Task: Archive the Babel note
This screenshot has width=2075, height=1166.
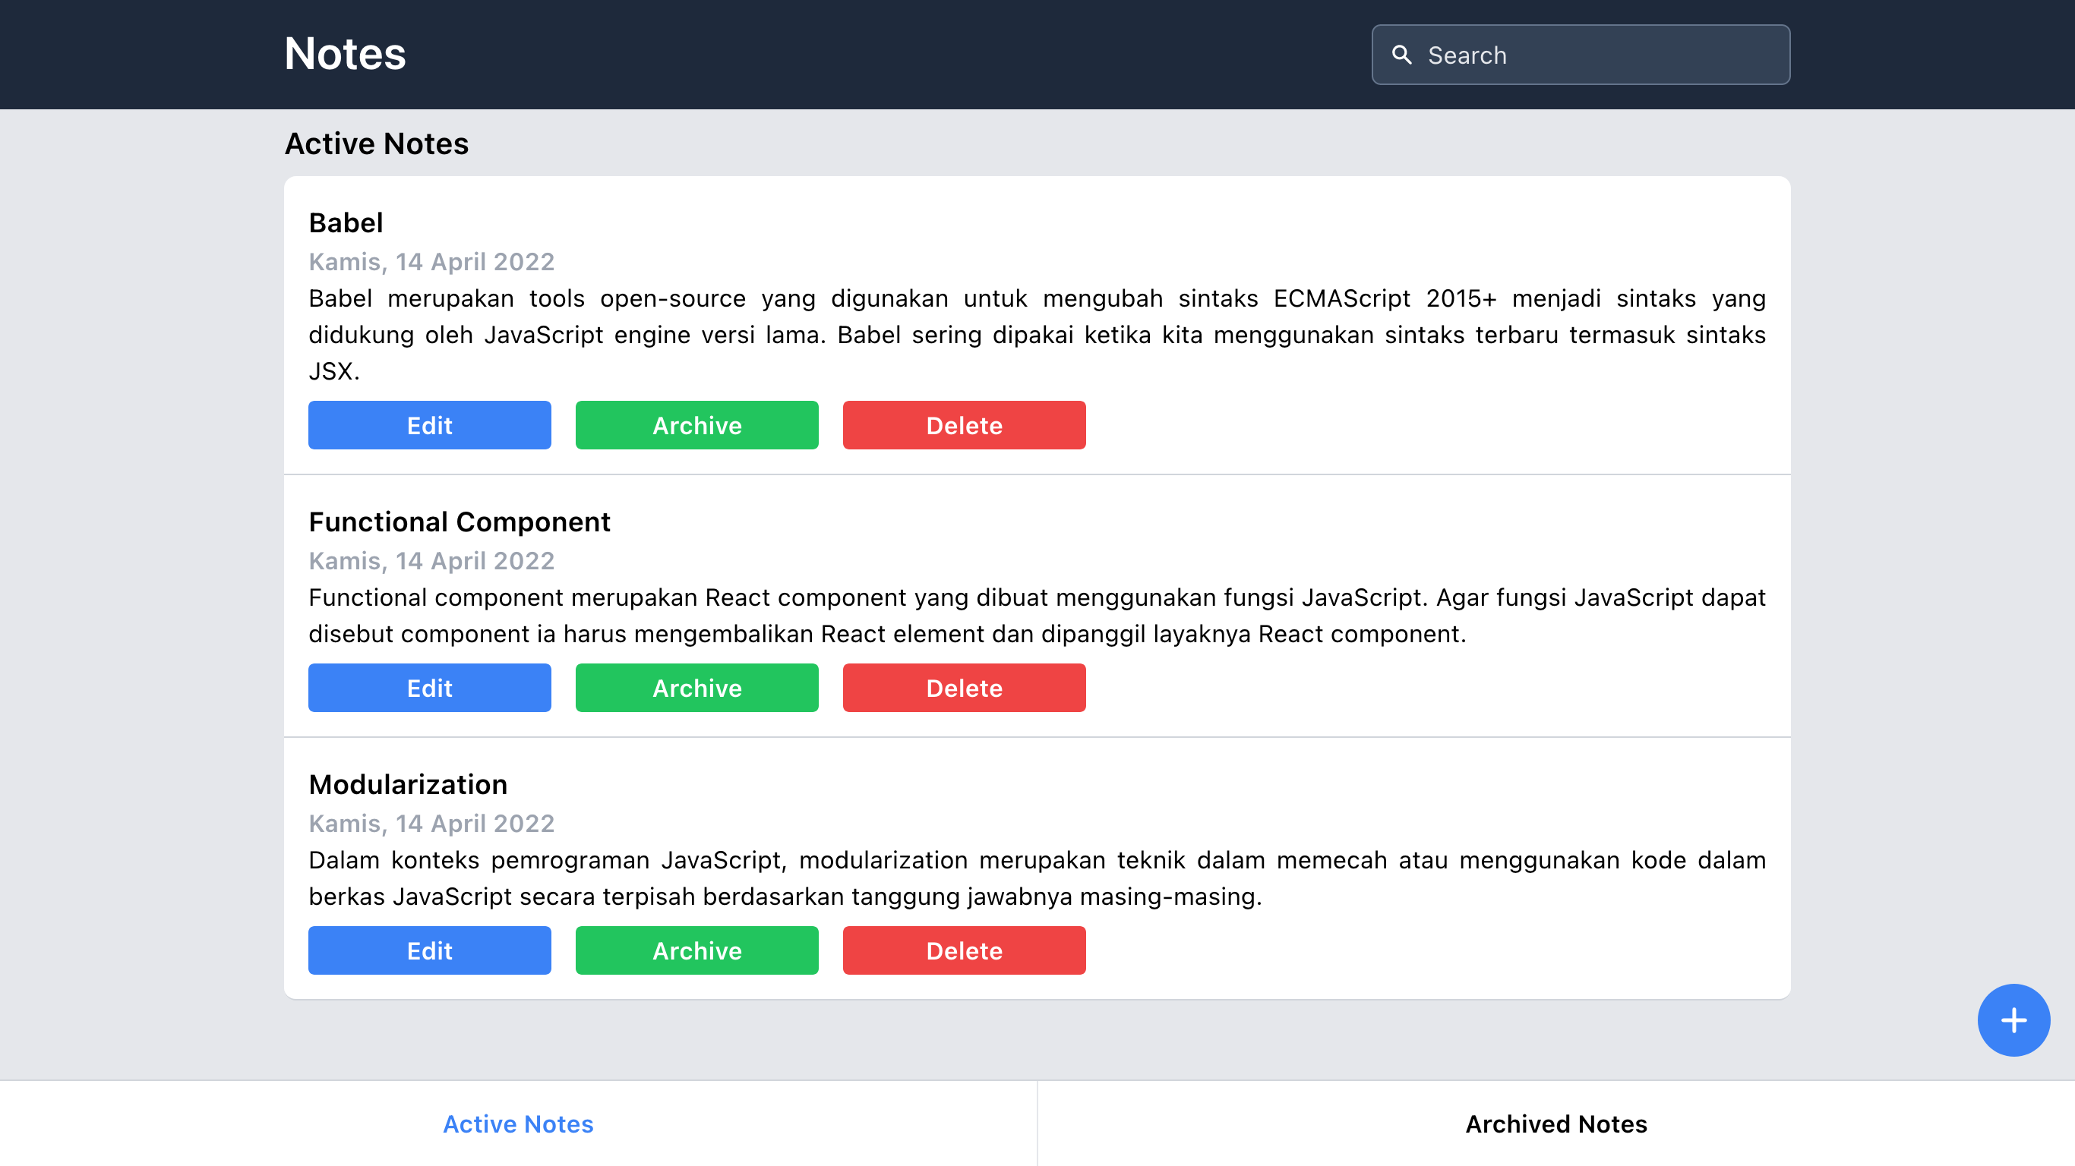Action: point(696,425)
